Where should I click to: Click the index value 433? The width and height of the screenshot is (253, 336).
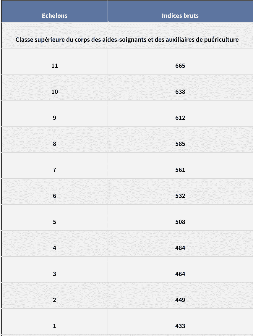click(180, 326)
